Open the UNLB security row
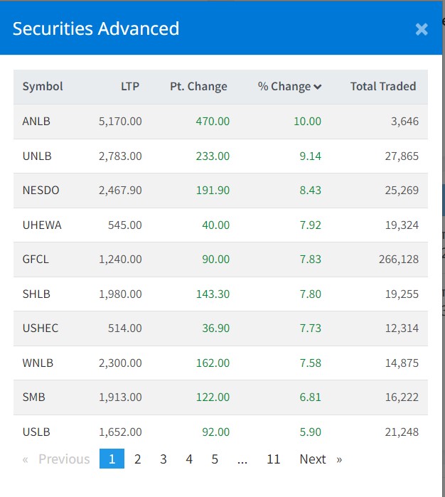The image size is (445, 497). [x=37, y=156]
